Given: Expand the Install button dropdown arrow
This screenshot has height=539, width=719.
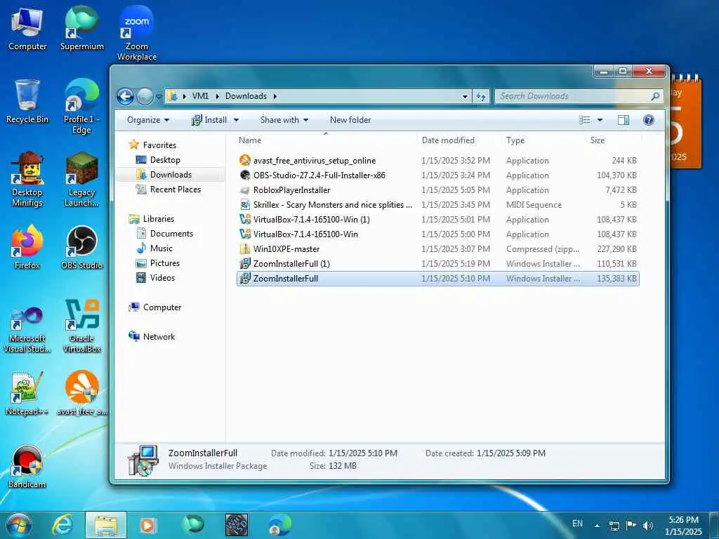Looking at the screenshot, I should pyautogui.click(x=237, y=120).
